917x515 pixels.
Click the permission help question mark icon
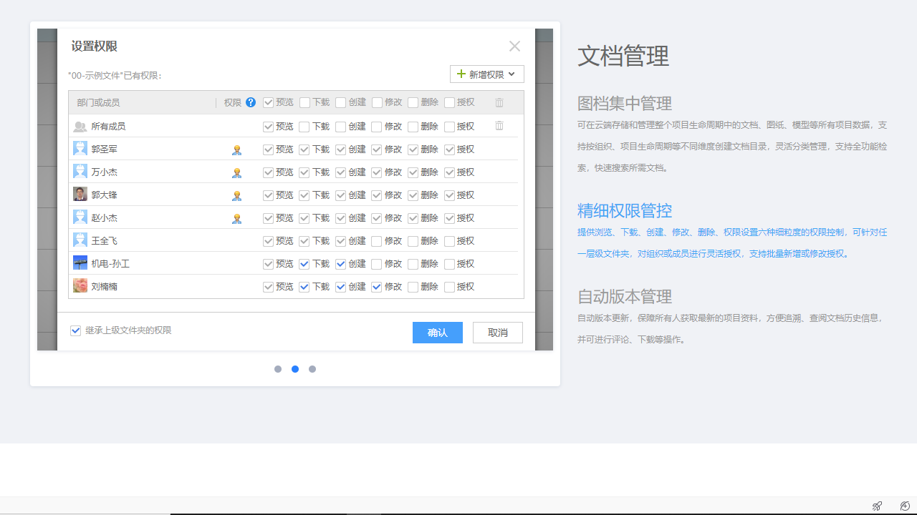pos(250,102)
